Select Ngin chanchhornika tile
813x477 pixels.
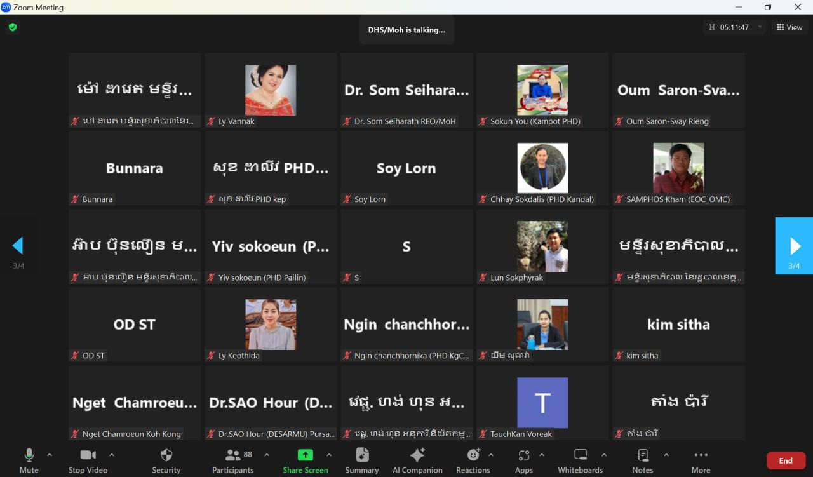tap(406, 325)
